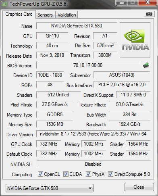Click the Default Clock row Shader 1564 MHz field
158x196 pixels.
click(138, 154)
